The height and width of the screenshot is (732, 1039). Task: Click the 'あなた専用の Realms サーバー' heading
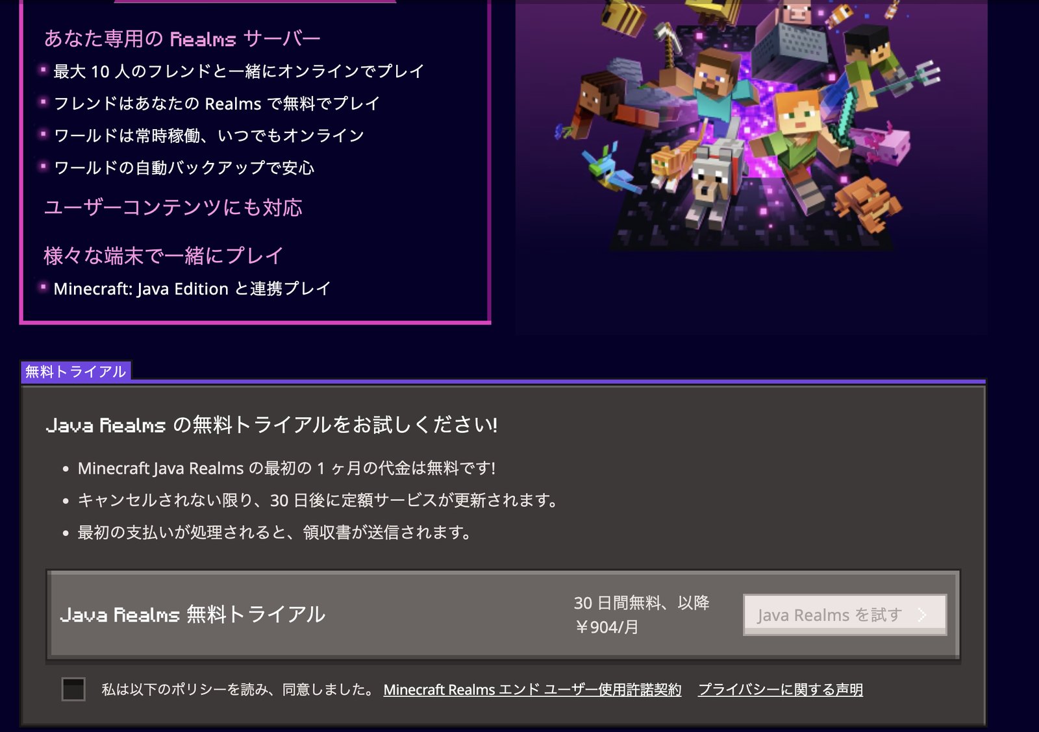182,38
